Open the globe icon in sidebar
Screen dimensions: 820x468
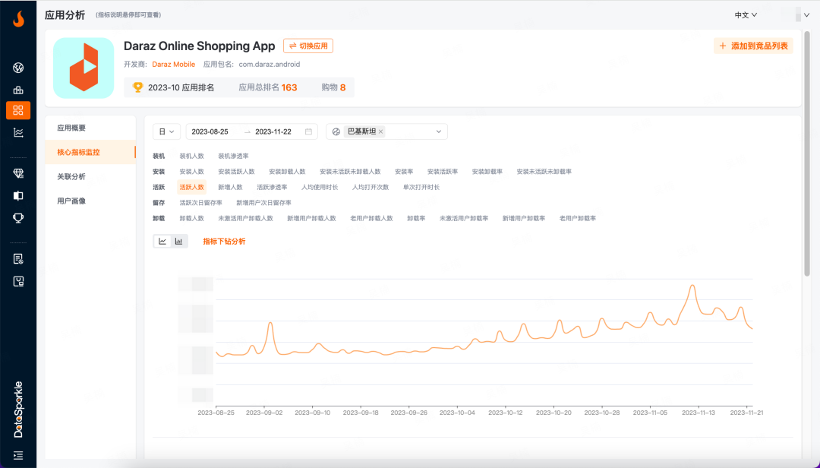tap(18, 68)
